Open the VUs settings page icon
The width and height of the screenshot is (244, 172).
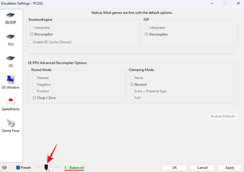coord(10,37)
